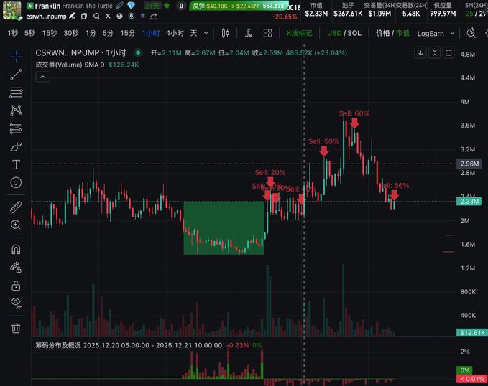Switch to 15分 interval

[128, 33]
